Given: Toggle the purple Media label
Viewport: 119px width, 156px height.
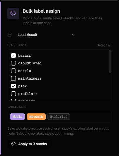Looking at the screenshot, I should coord(17,117).
